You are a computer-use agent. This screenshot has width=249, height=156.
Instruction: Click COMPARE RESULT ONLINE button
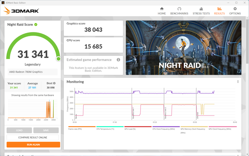[33, 138]
